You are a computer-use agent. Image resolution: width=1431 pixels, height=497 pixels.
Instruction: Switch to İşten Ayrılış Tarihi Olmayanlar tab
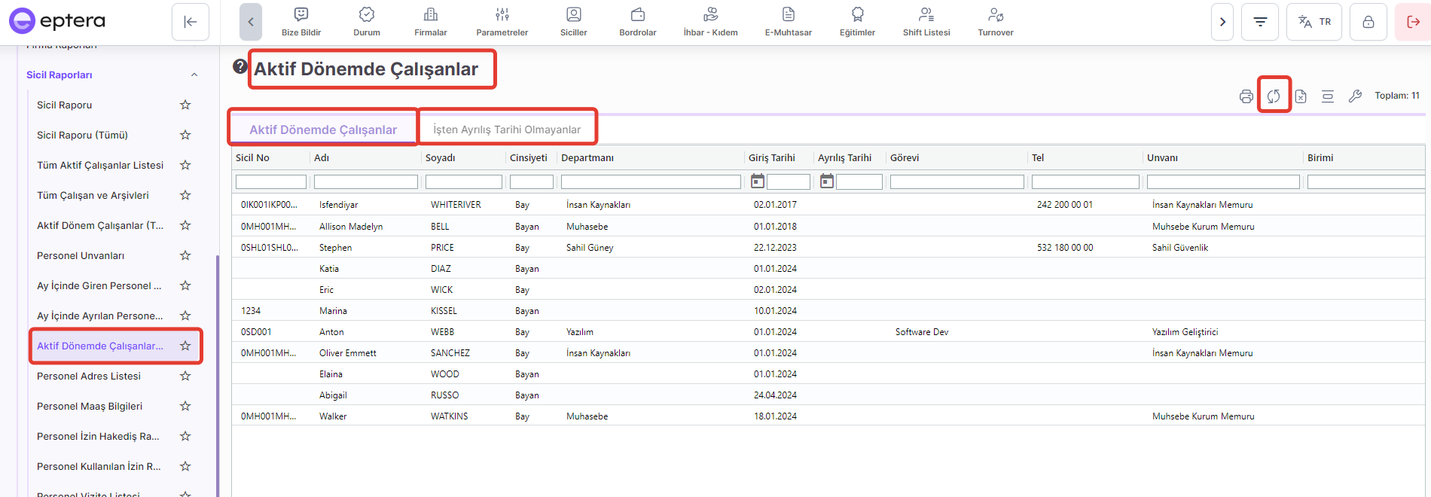[507, 130]
